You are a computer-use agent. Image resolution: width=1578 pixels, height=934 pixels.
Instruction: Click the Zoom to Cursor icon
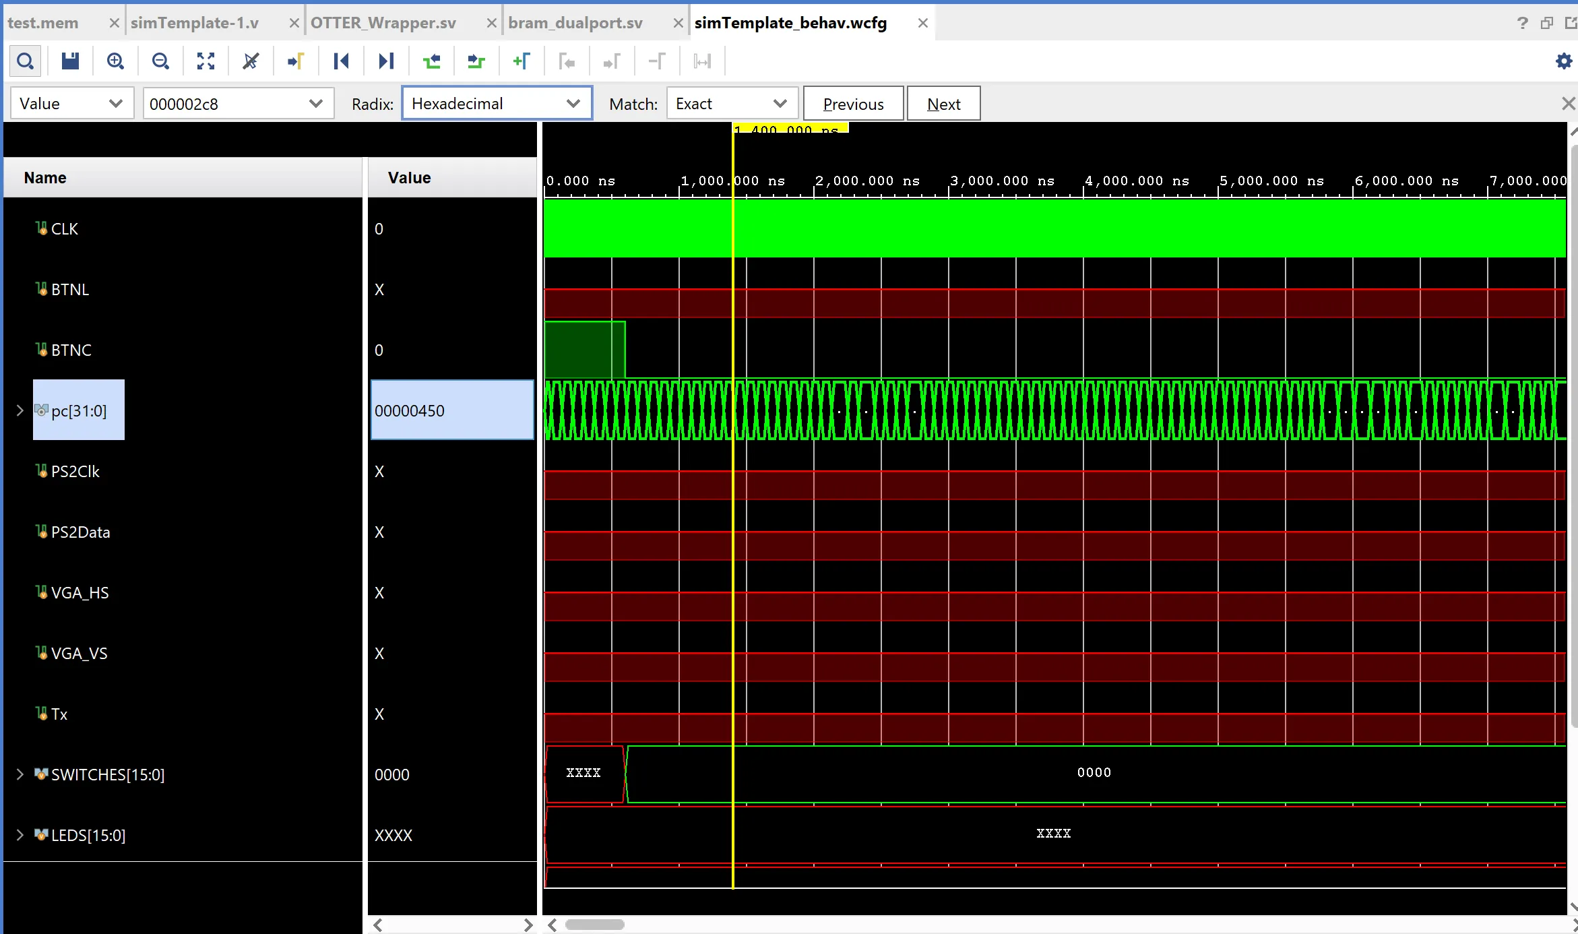coord(251,61)
